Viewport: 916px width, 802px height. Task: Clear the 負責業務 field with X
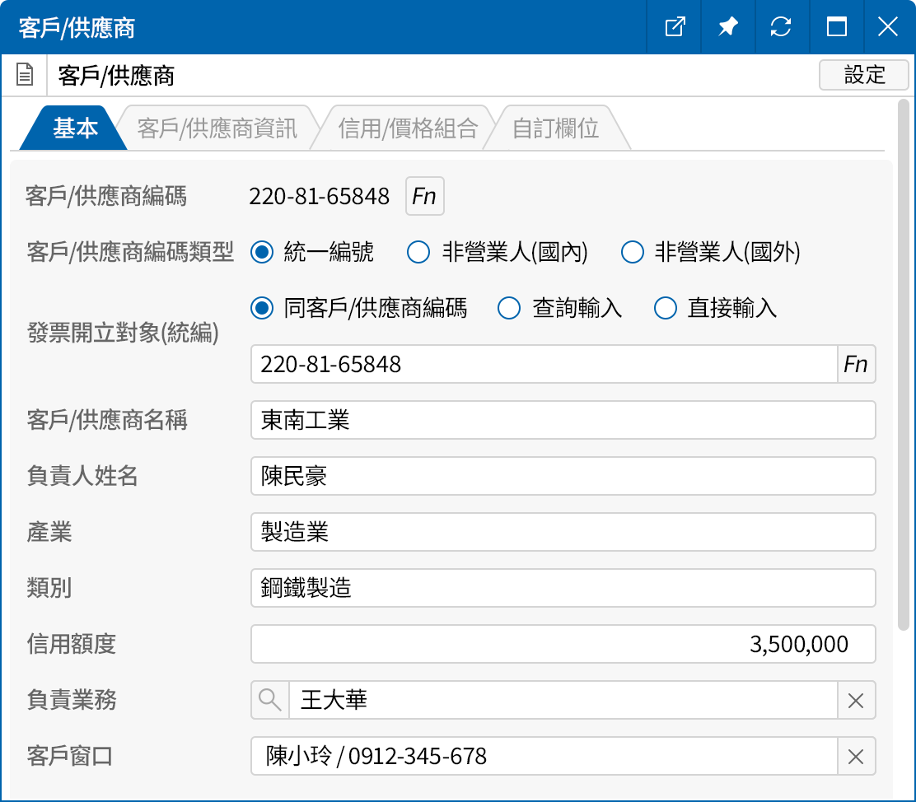pos(856,700)
